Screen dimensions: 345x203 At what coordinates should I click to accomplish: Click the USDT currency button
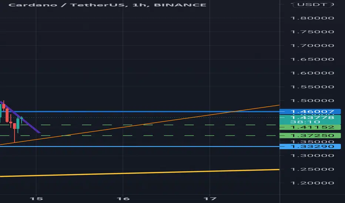pos(312,4)
